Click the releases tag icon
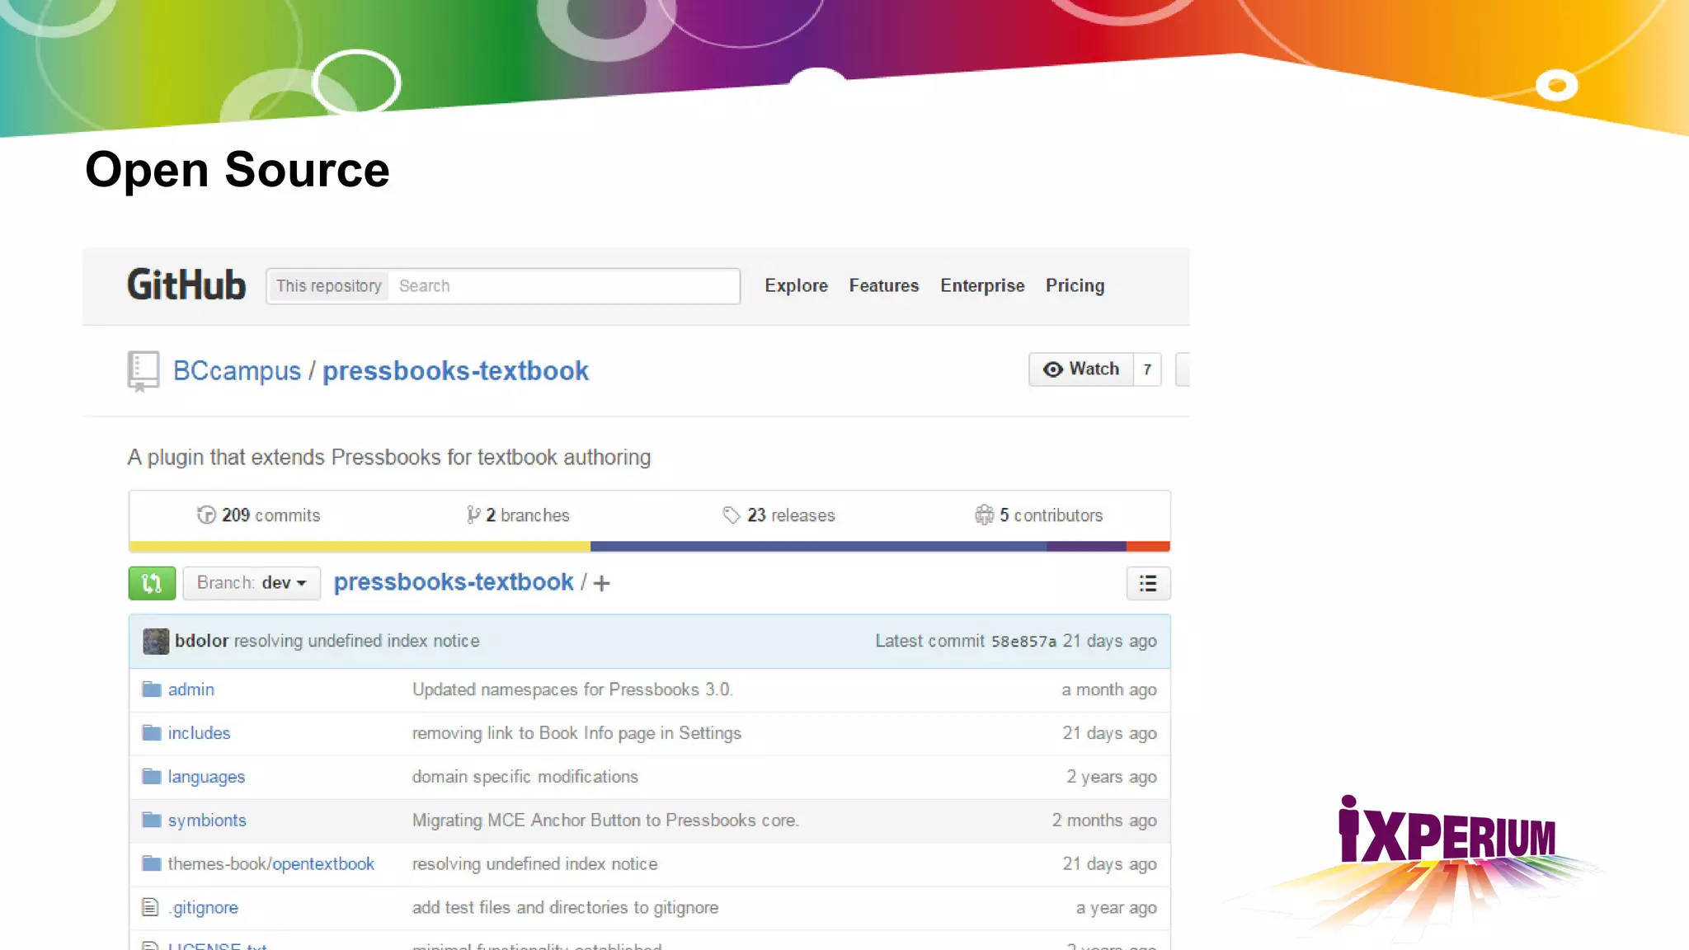 pyautogui.click(x=732, y=515)
